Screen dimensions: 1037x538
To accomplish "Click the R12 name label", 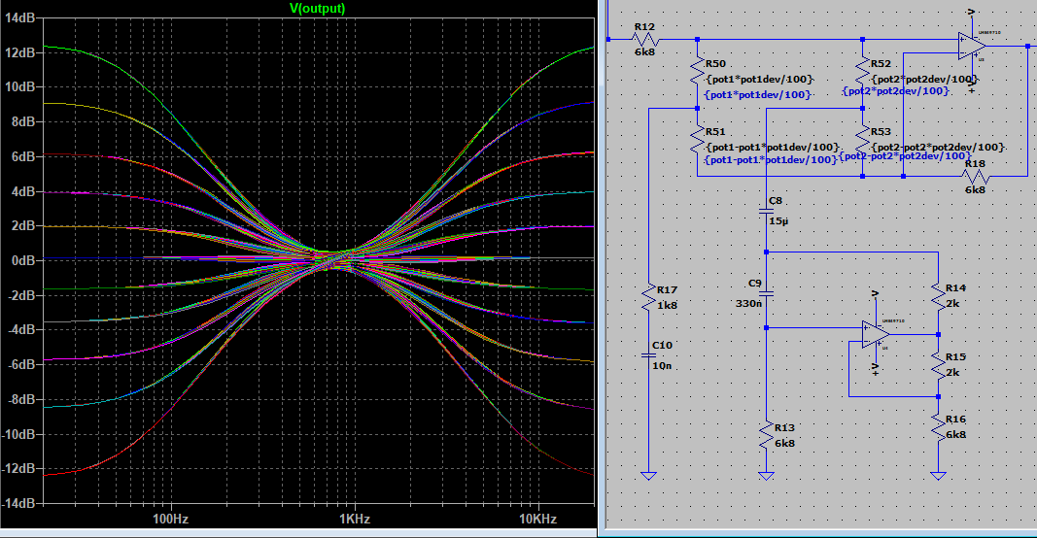I will 644,27.
